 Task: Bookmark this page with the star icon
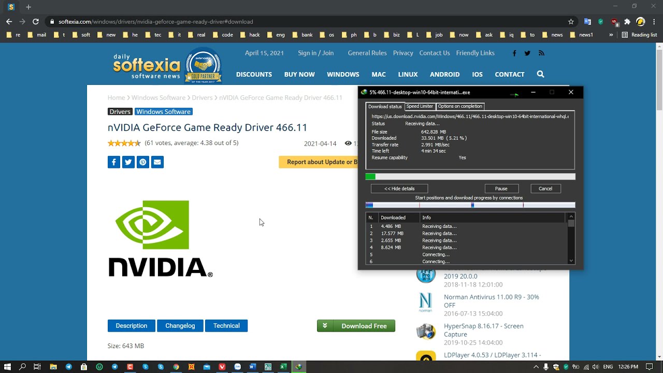tap(571, 22)
